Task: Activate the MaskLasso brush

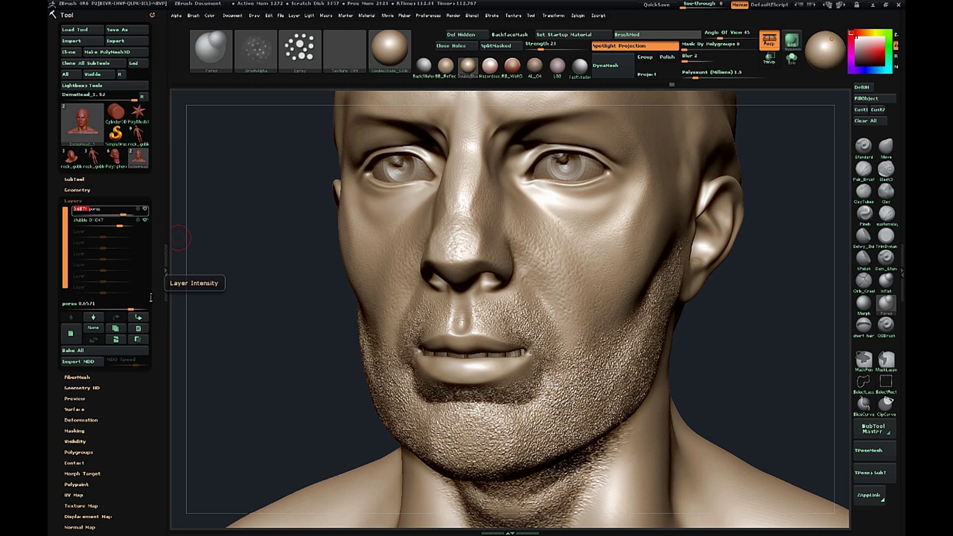Action: (886, 360)
